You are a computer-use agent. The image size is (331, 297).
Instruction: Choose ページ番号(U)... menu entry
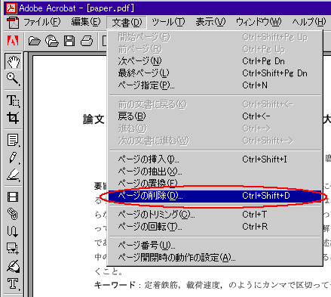tap(215, 245)
